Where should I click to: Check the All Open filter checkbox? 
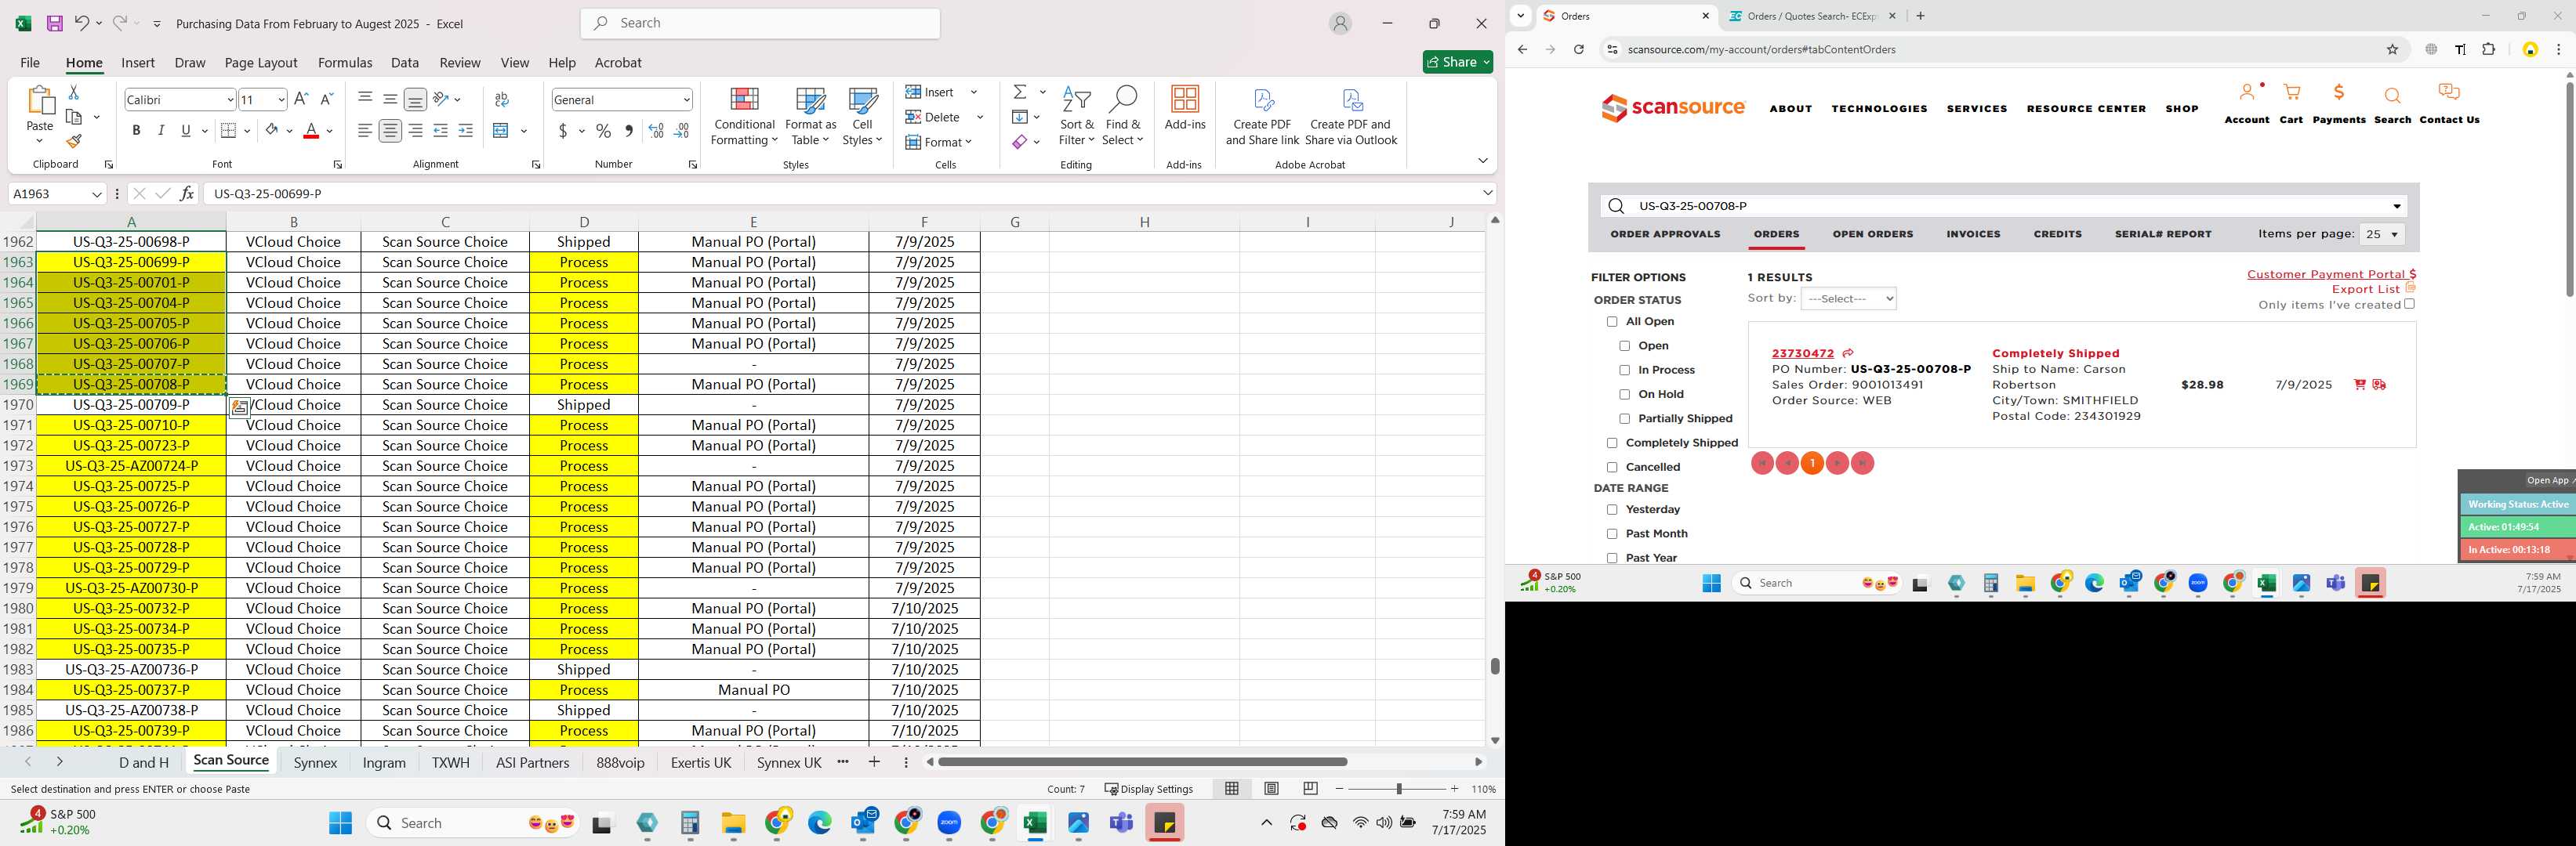[x=1612, y=322]
